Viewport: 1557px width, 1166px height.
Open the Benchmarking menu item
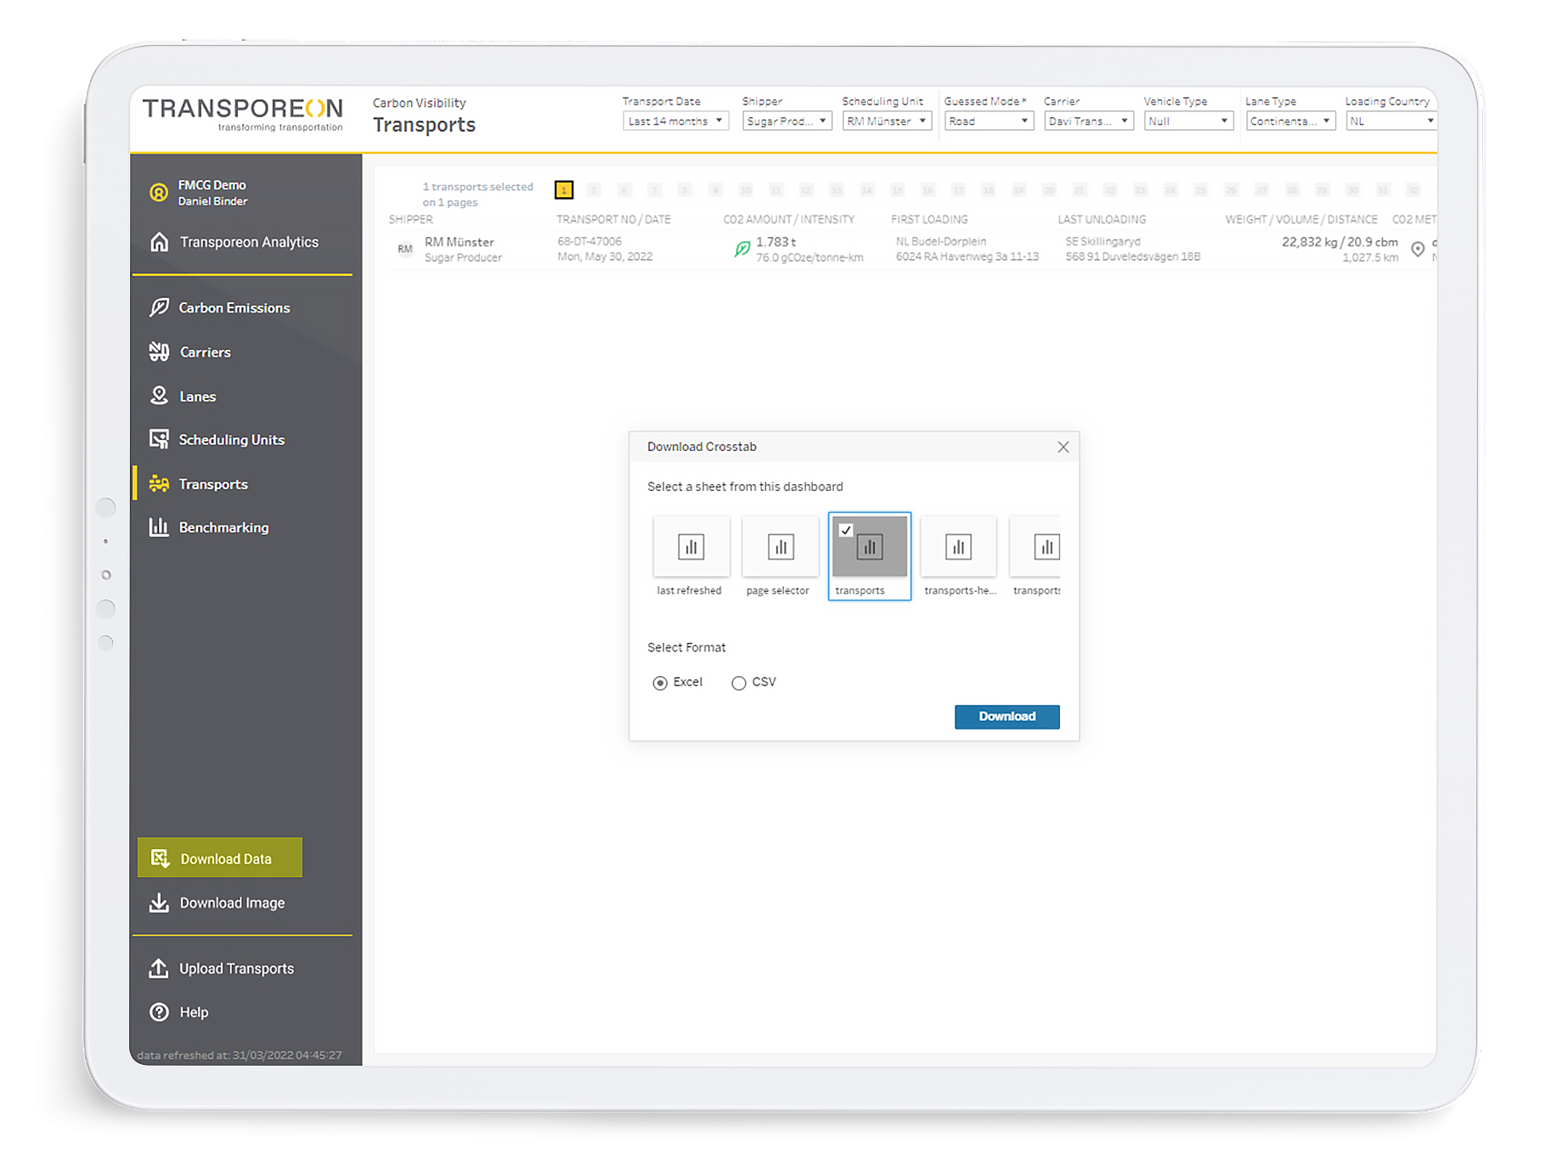pos(223,527)
